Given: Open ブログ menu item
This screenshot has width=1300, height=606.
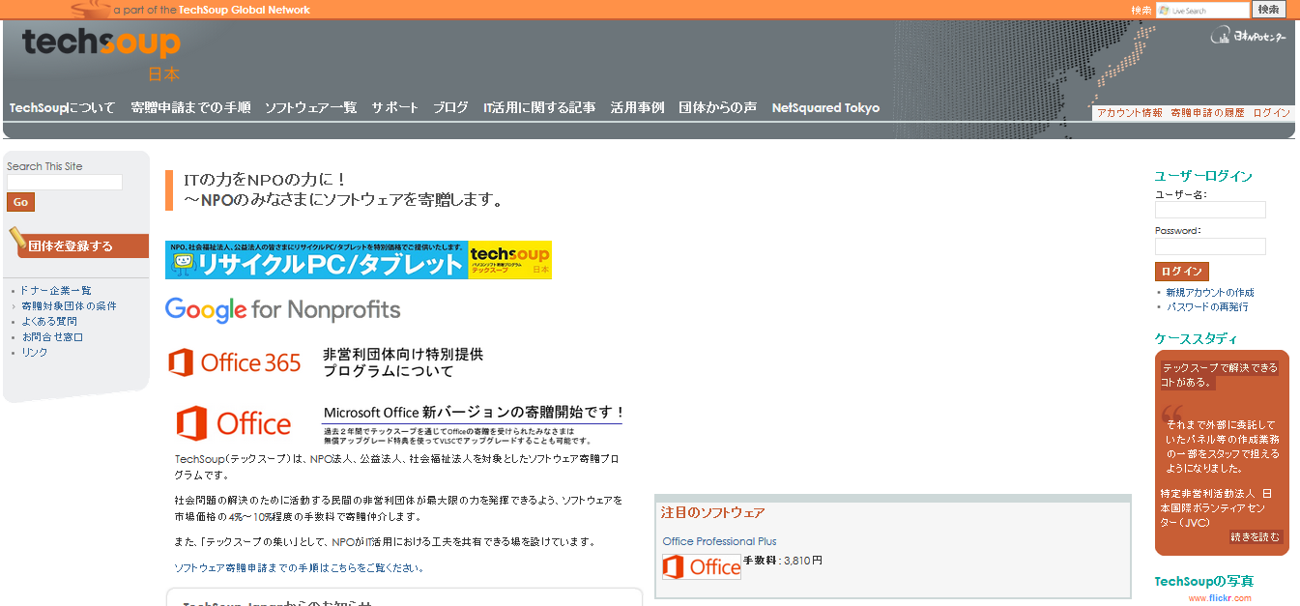Looking at the screenshot, I should point(450,108).
